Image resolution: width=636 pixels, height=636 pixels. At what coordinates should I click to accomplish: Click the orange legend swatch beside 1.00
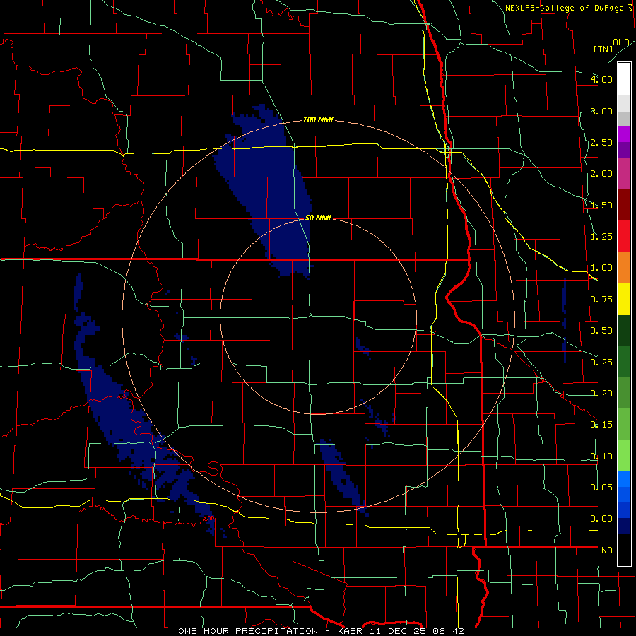point(624,267)
